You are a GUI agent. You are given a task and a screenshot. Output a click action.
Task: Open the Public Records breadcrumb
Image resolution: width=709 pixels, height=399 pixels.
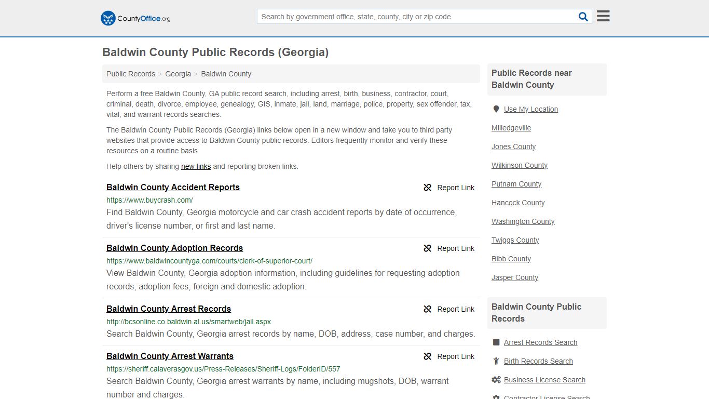click(131, 74)
